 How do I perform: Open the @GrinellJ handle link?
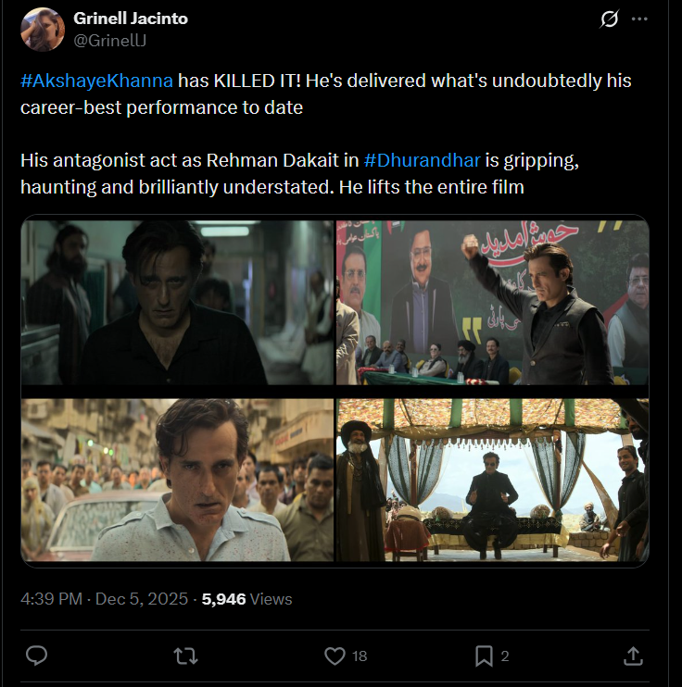coord(109,40)
